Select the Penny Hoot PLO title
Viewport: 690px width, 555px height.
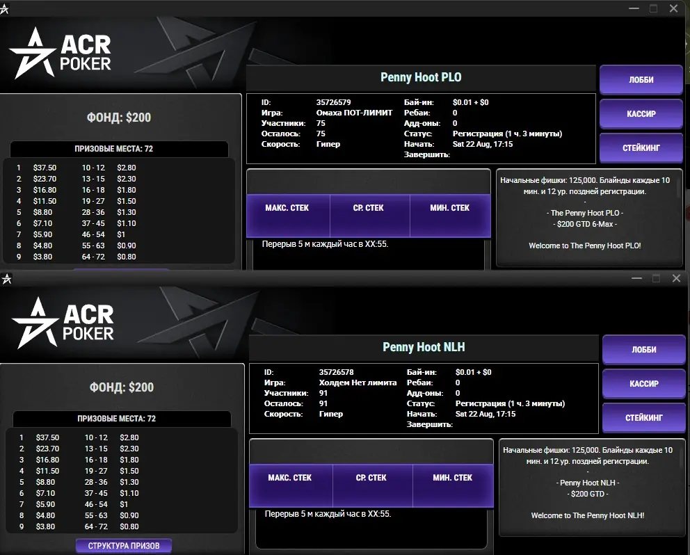click(x=421, y=77)
